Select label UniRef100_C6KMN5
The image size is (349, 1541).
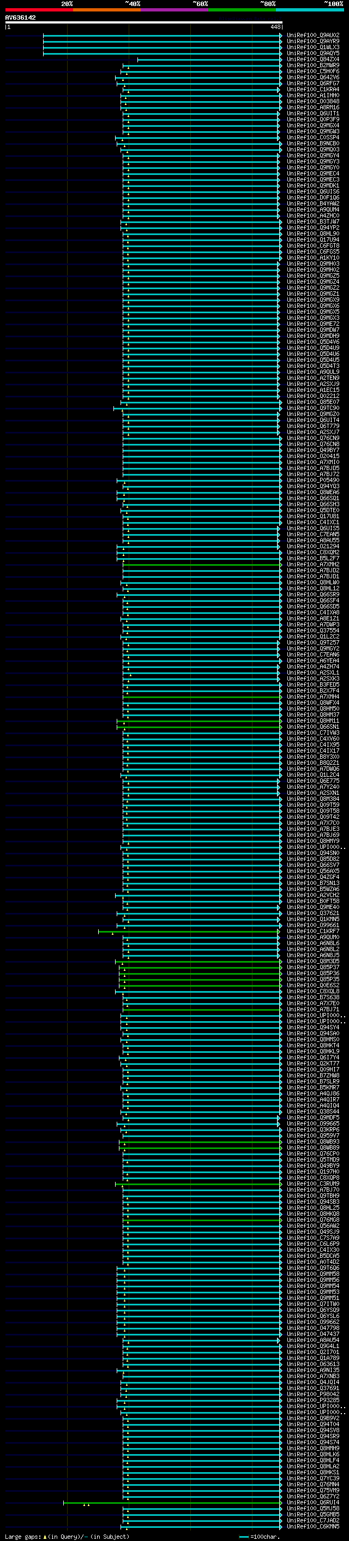tap(313, 1526)
